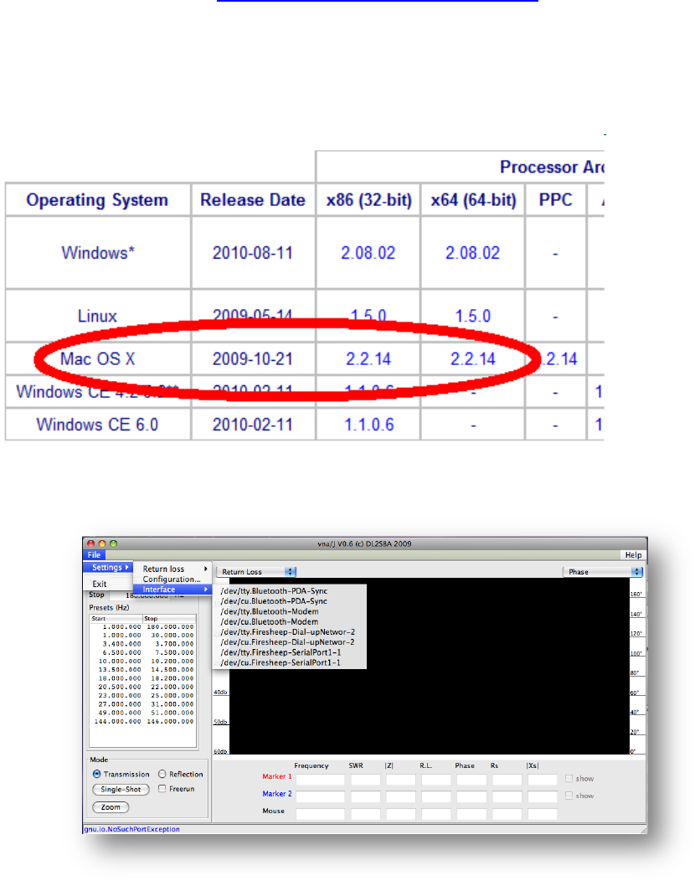Click the Marker 1 SWR field
700x886 pixels.
[x=366, y=780]
